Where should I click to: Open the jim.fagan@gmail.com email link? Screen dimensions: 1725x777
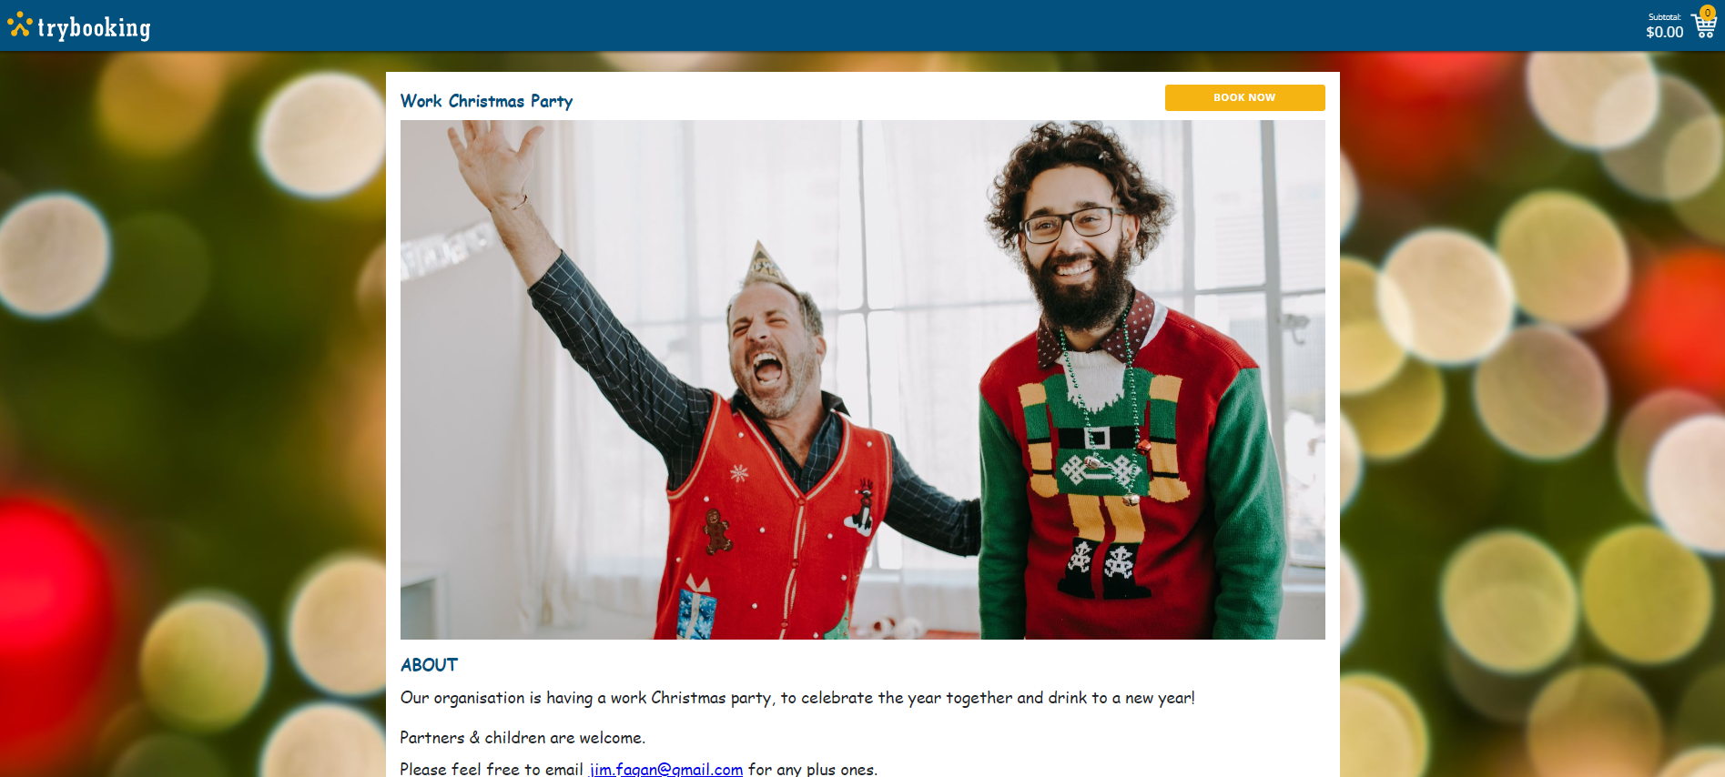666,770
